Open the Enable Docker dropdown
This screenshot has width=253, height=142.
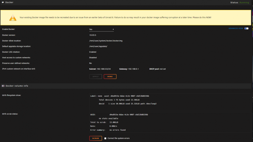tap(101, 29)
